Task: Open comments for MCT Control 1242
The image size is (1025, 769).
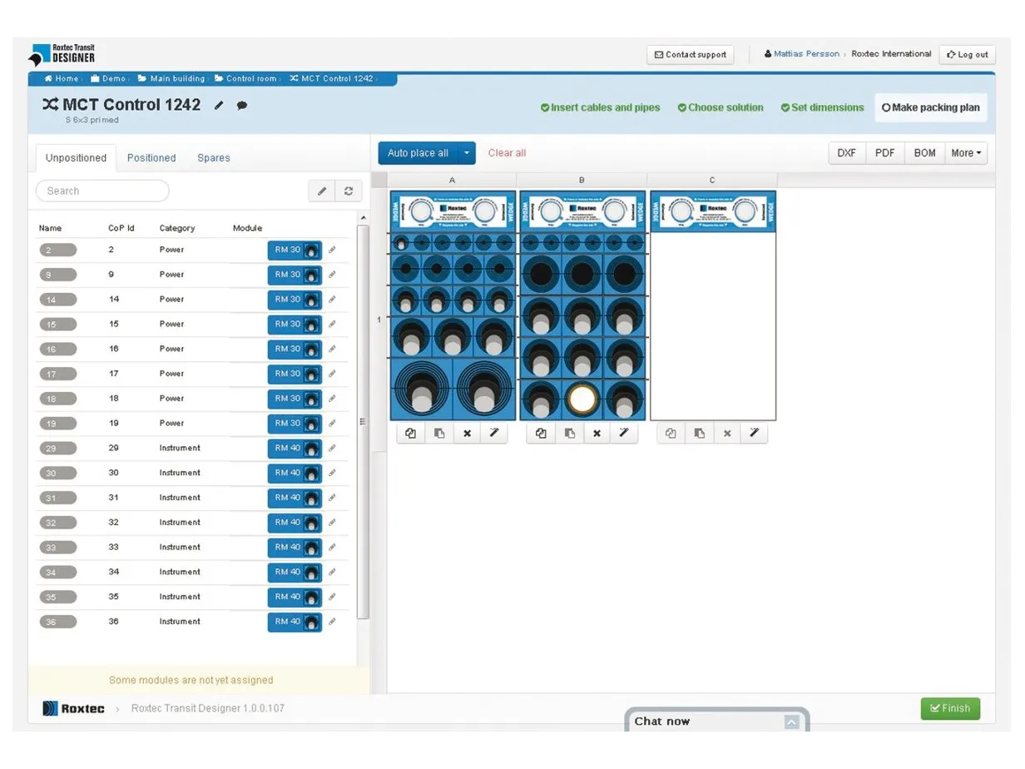Action: tap(242, 106)
